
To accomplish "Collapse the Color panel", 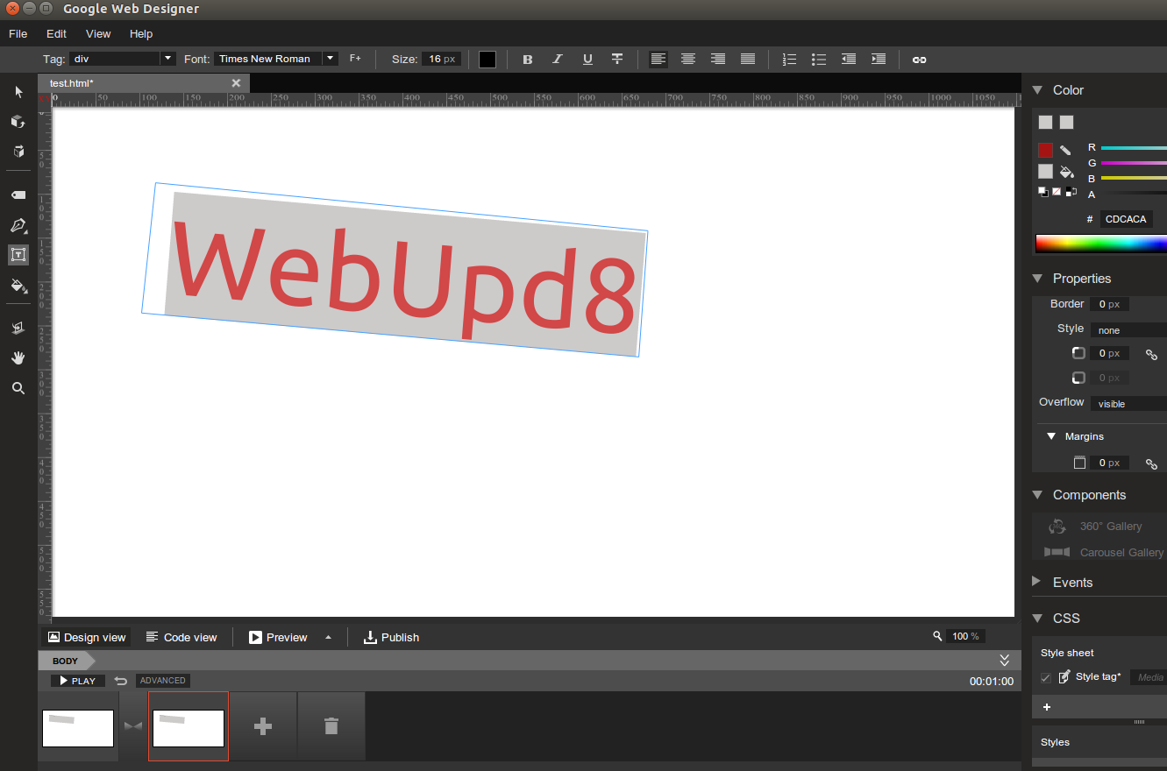I will (1037, 89).
